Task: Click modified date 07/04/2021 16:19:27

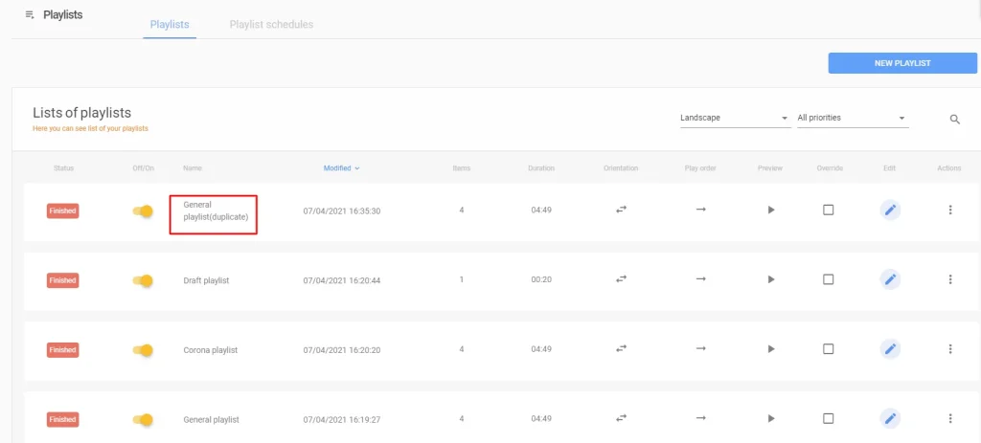Action: pyautogui.click(x=342, y=419)
